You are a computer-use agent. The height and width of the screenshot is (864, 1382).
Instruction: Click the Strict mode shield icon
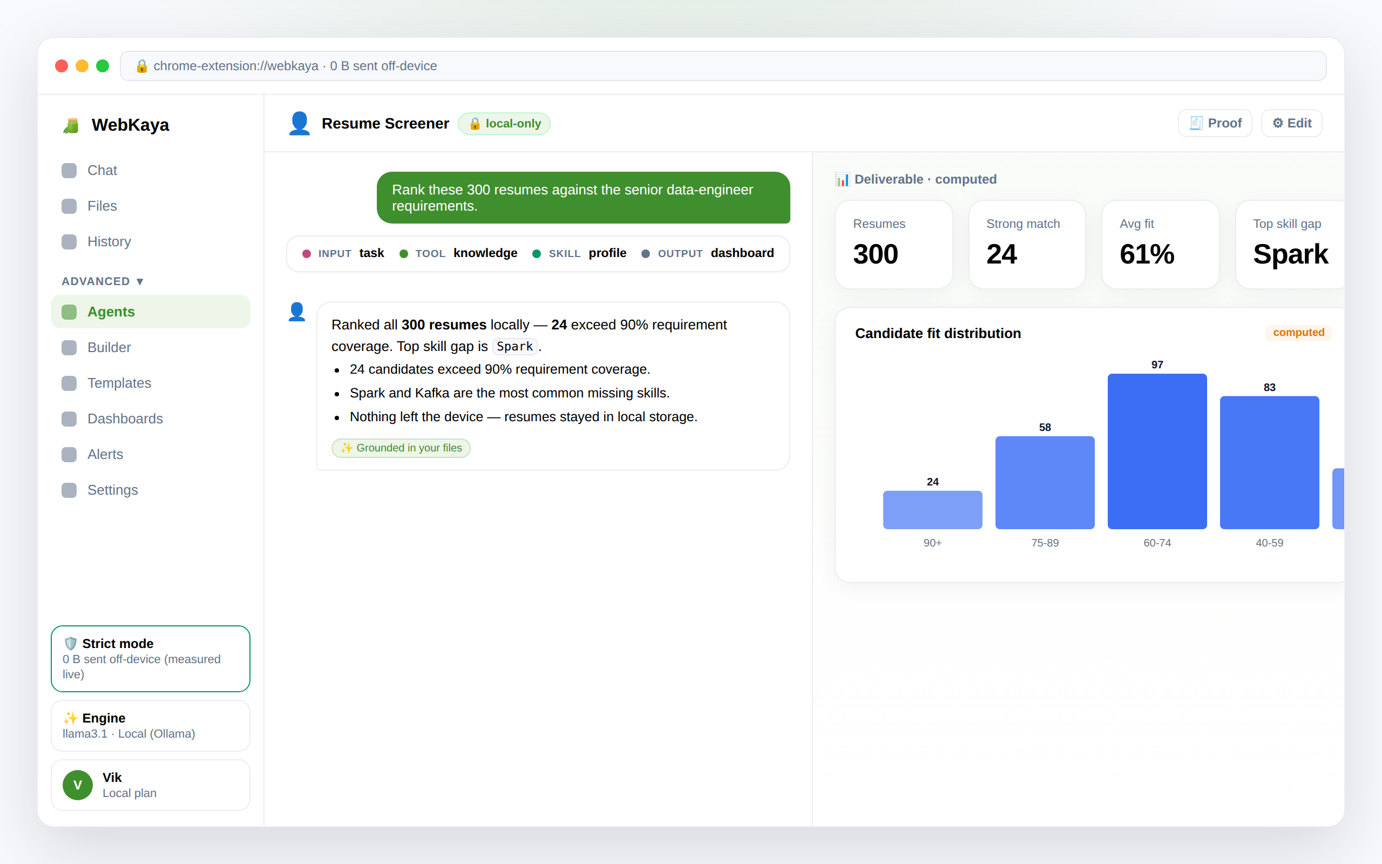70,644
